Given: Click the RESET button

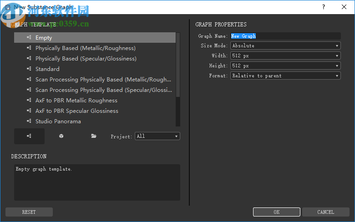Looking at the screenshot, I should point(29,212).
